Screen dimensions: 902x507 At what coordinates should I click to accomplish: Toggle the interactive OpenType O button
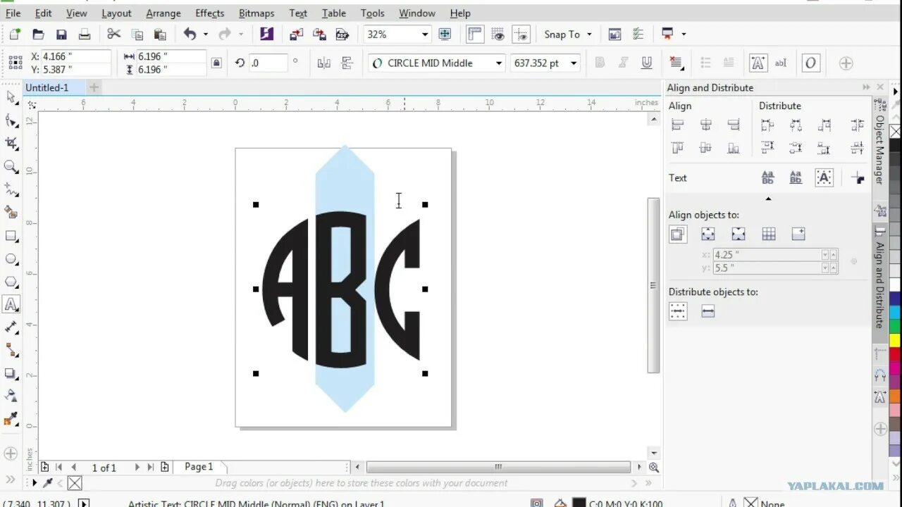click(x=810, y=63)
